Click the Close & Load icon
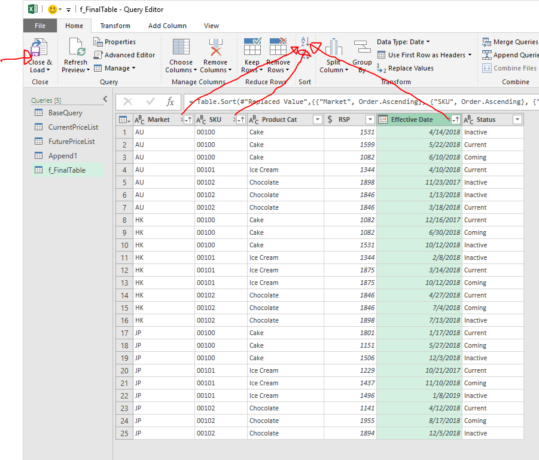The width and height of the screenshot is (539, 460). [x=39, y=48]
